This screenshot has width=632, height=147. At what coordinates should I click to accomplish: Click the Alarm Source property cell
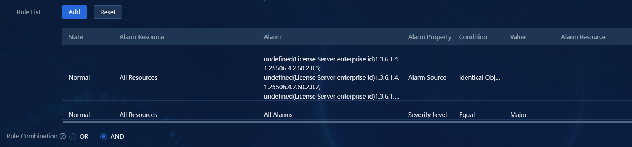(x=427, y=77)
